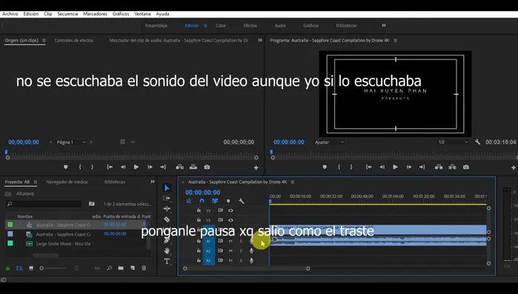Add a marker in the timeline header

point(228,201)
